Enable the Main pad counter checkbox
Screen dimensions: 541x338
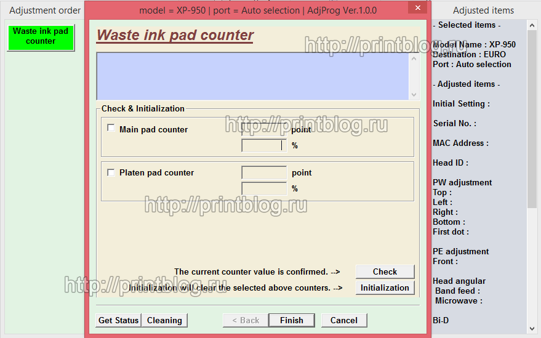click(111, 128)
